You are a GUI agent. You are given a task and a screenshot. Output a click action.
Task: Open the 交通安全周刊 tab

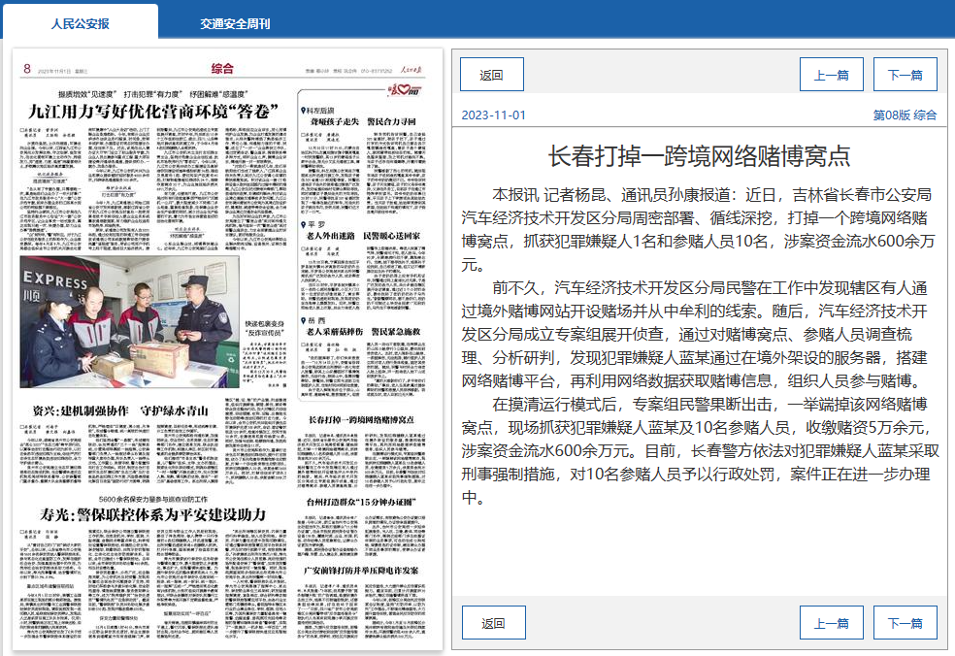click(x=235, y=23)
